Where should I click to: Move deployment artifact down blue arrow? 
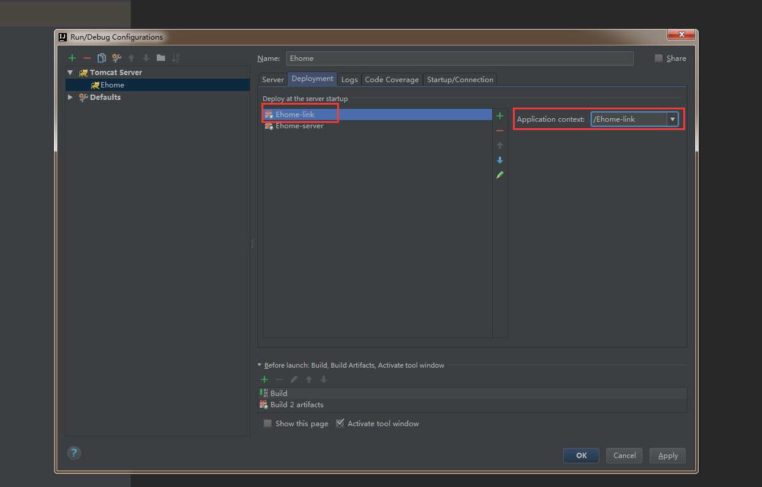(500, 160)
